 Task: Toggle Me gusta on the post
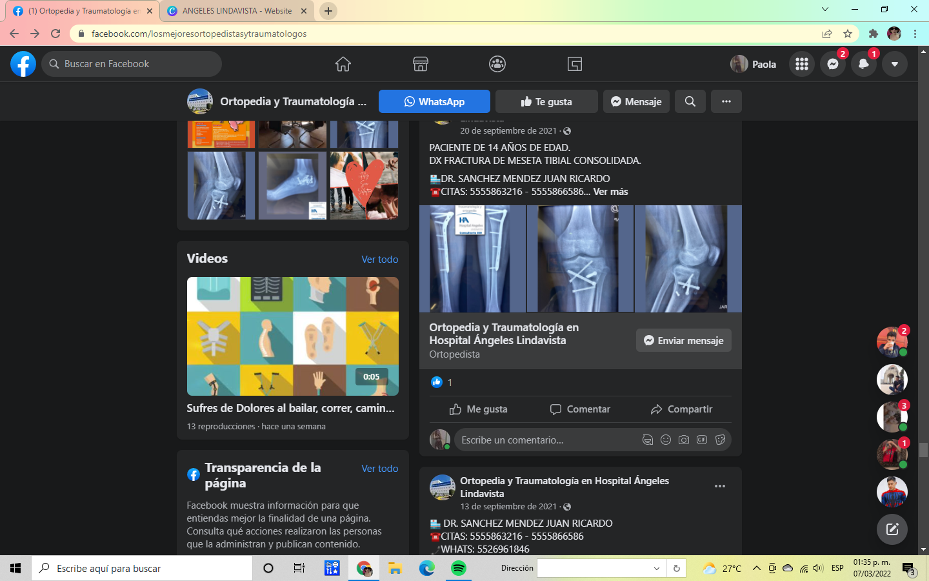pos(479,409)
